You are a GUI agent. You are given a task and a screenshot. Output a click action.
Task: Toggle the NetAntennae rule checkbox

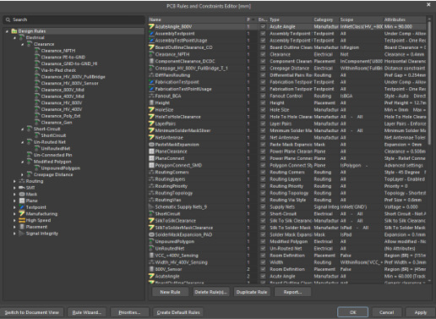263,138
